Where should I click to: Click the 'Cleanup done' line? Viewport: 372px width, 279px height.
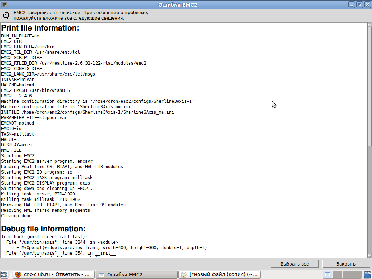[16, 216]
